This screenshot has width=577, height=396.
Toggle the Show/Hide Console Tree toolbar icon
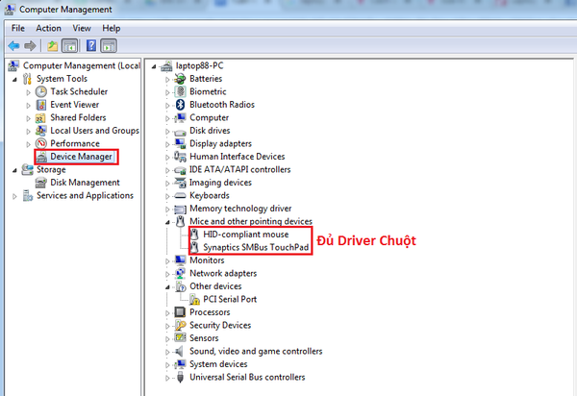pos(69,46)
